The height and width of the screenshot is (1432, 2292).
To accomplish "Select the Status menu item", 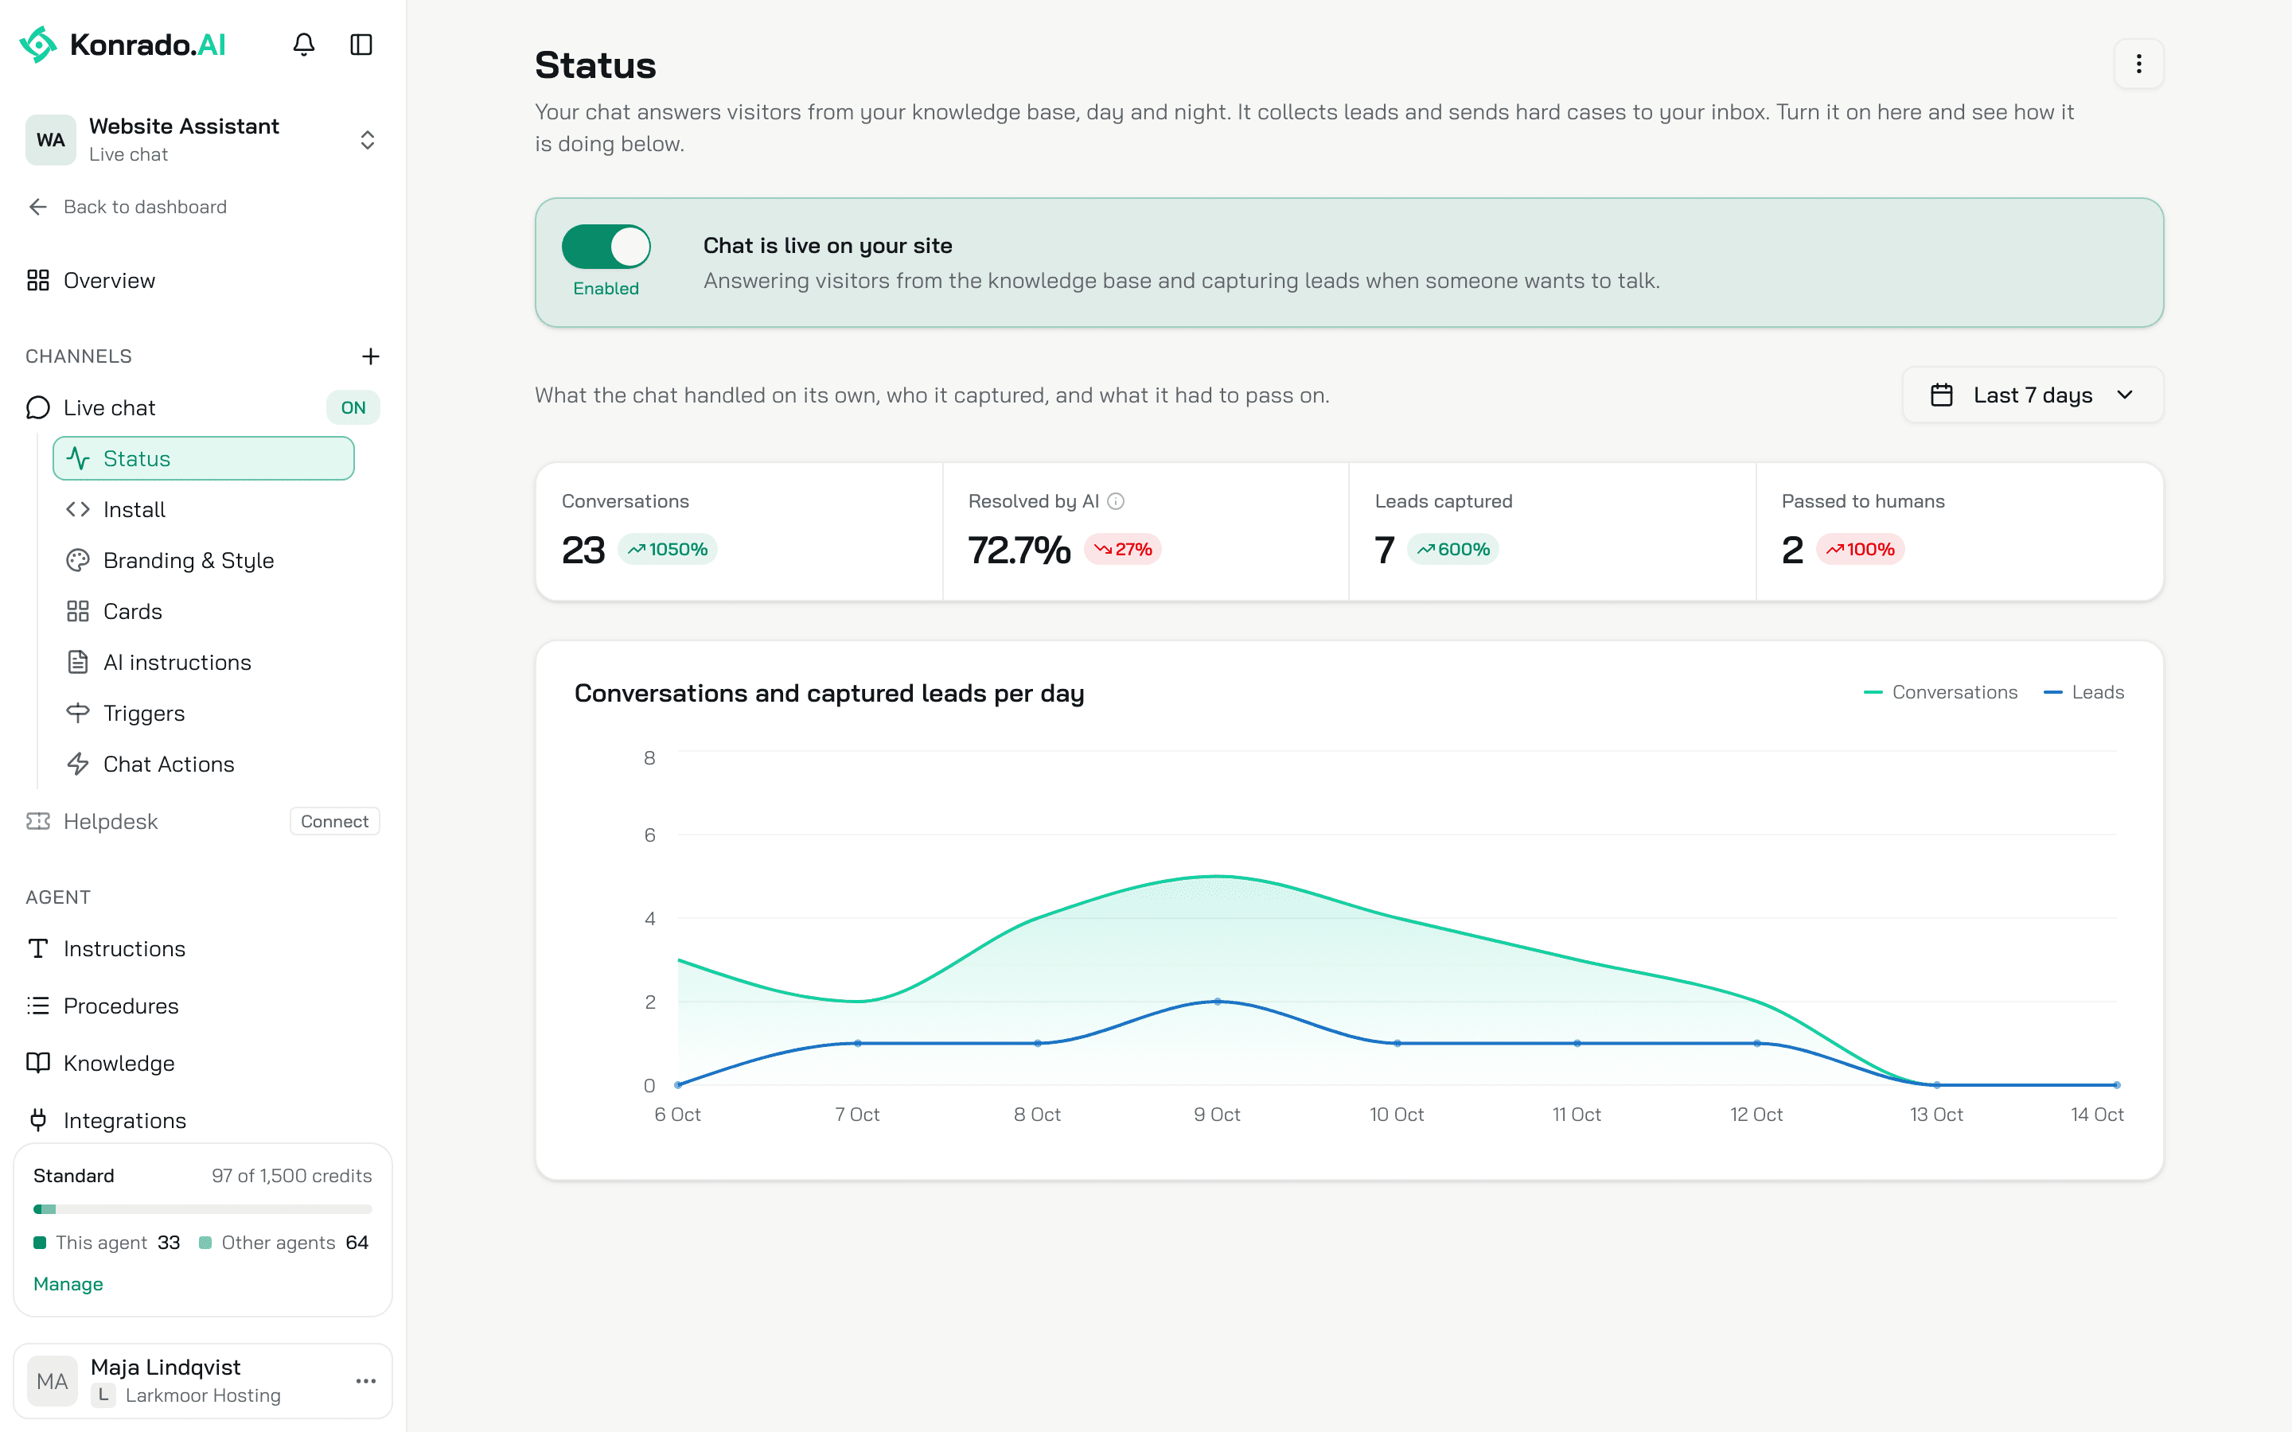I will [x=204, y=458].
